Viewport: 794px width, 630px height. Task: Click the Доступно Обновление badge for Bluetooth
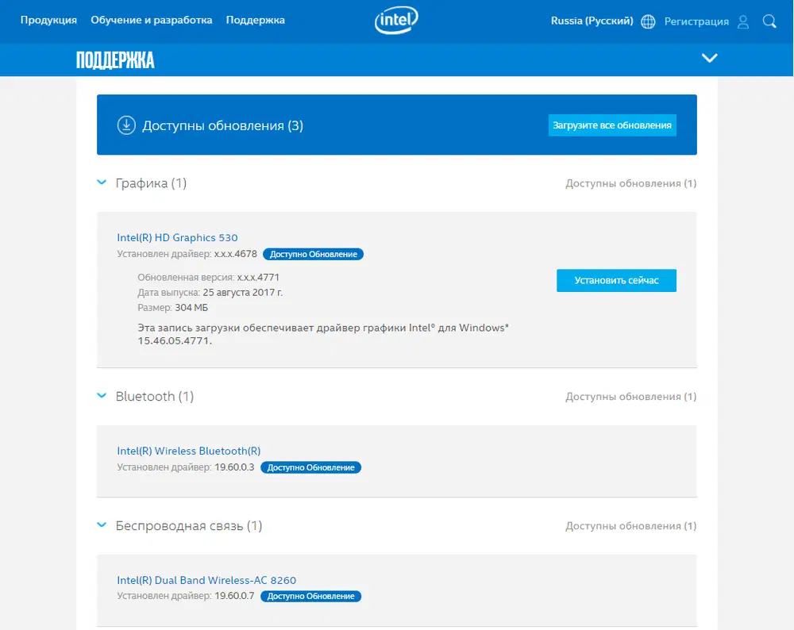311,467
